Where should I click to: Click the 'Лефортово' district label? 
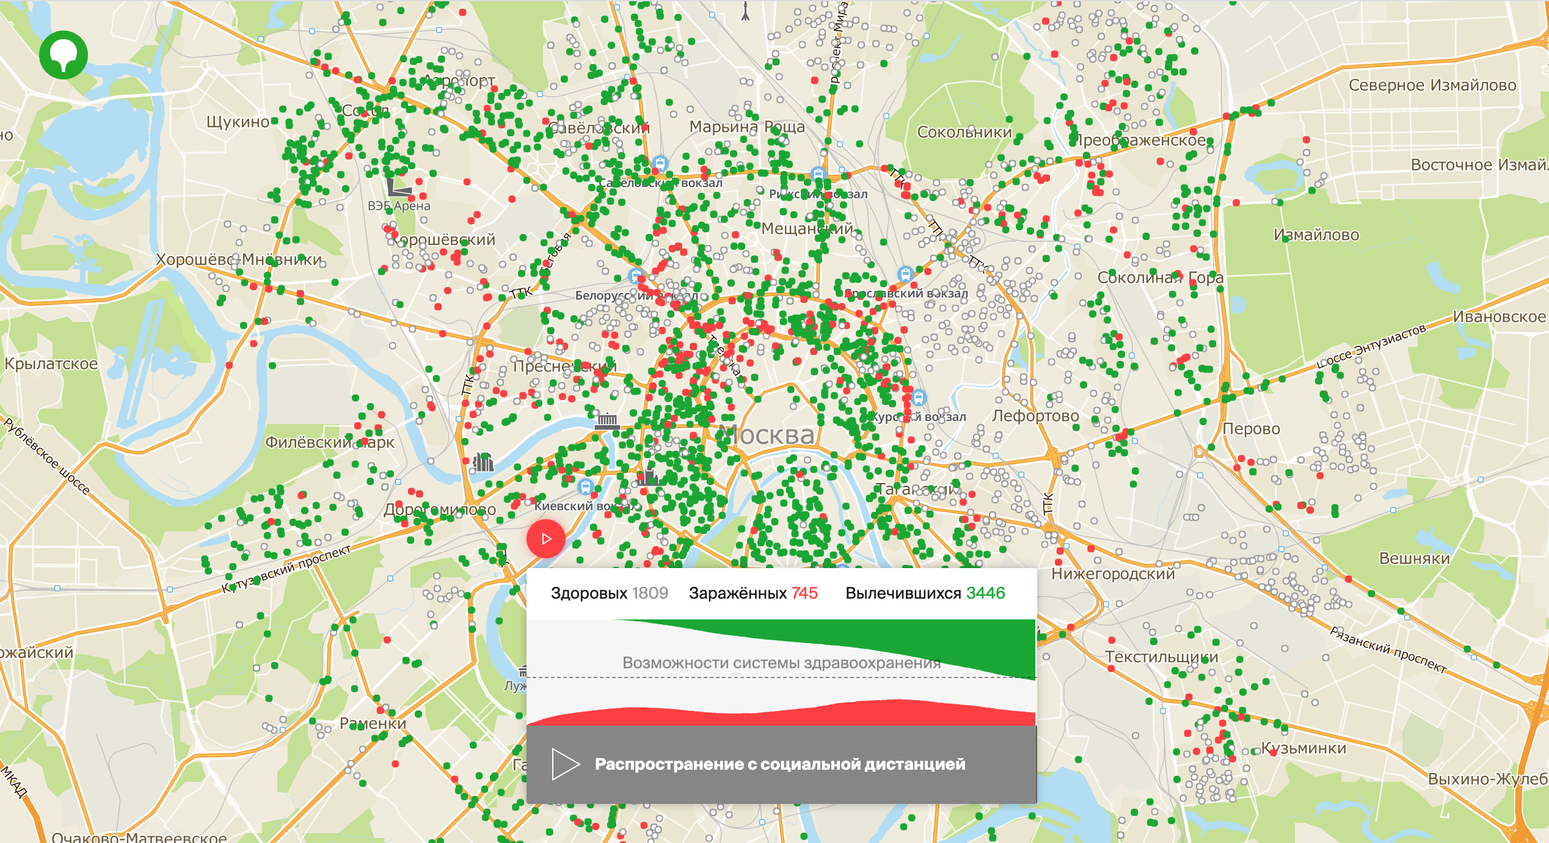tap(1035, 416)
